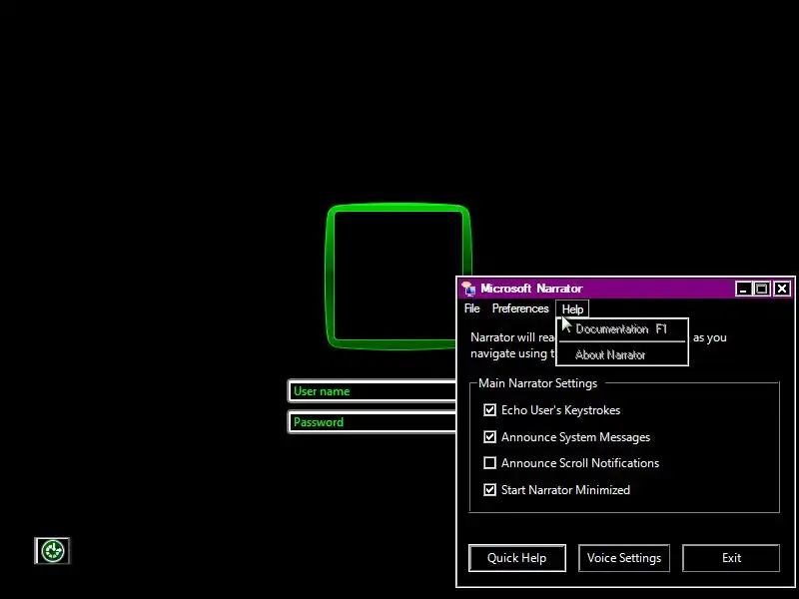Screen dimensions: 799x599
Task: Select the green user picture tile
Action: [x=398, y=277]
